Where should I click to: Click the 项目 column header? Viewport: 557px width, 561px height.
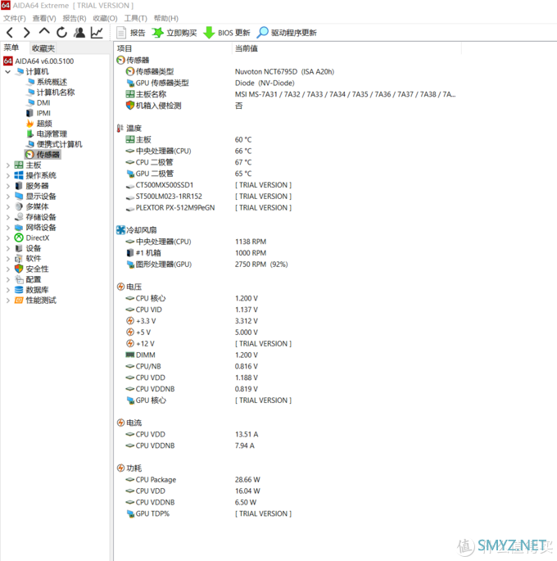tap(125, 48)
